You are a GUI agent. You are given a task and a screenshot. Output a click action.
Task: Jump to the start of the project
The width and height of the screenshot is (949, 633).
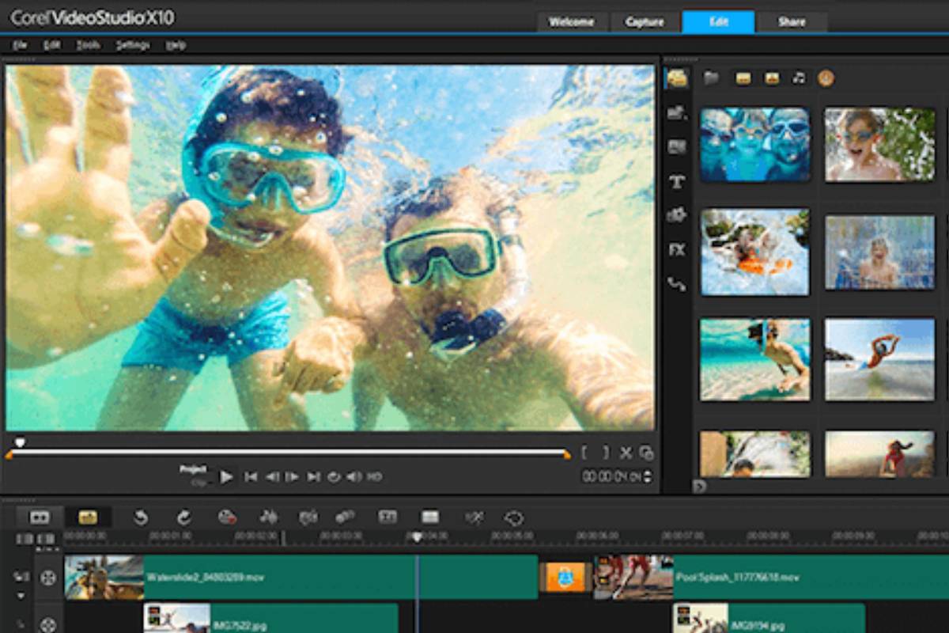coord(251,477)
